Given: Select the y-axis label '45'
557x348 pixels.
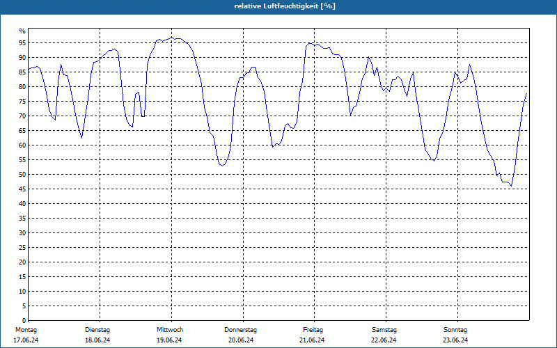Looking at the screenshot, I should coord(22,189).
